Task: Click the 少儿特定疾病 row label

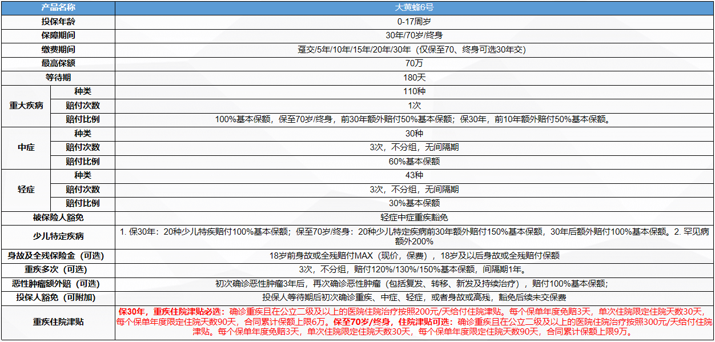Action: tap(58, 236)
